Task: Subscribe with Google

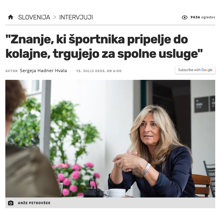Action: pos(195,70)
